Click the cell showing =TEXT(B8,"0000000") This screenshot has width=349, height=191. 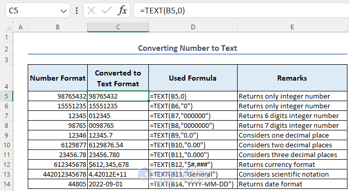[193, 126]
